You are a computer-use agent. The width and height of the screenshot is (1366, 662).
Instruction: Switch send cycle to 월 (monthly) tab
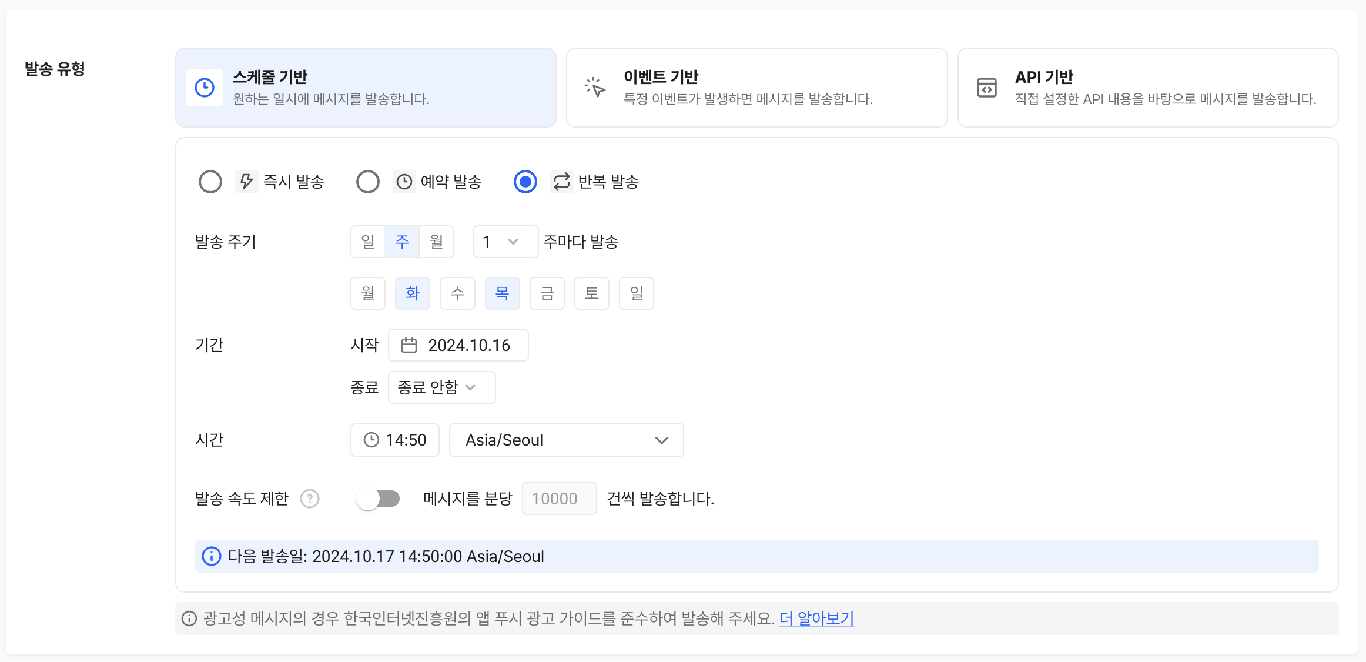pyautogui.click(x=436, y=242)
